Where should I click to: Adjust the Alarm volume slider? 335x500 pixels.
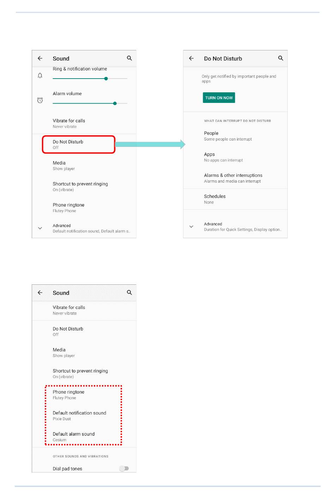[x=90, y=103]
